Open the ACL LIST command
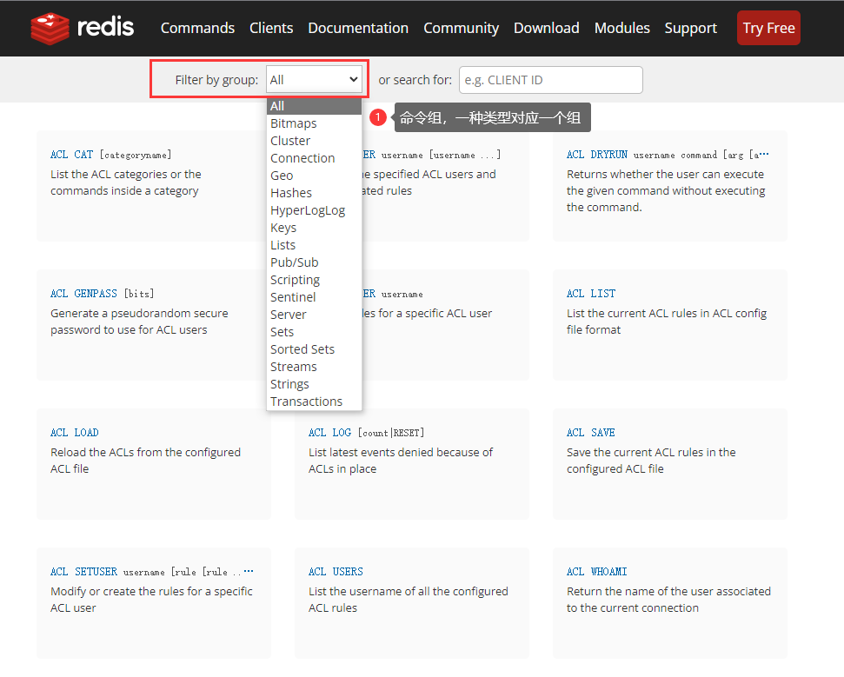This screenshot has width=844, height=677. tap(591, 293)
